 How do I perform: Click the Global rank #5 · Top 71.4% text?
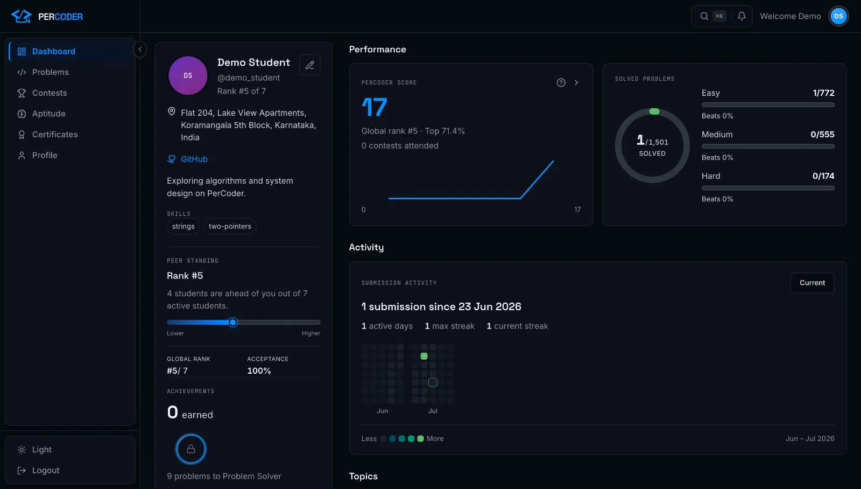(x=413, y=131)
